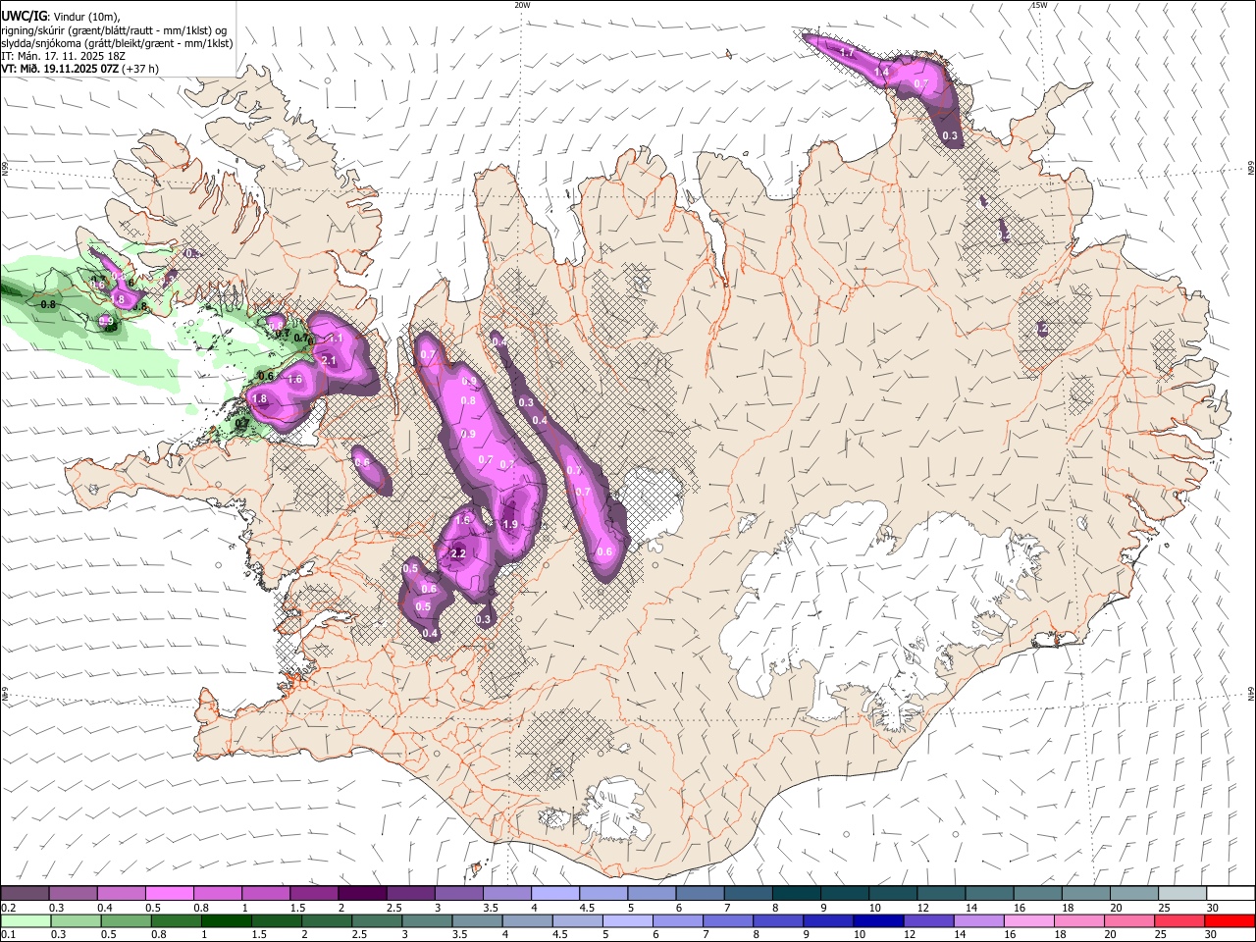The width and height of the screenshot is (1256, 942).
Task: Click the 1.9 snowfall value on the map
Action: pos(510,525)
